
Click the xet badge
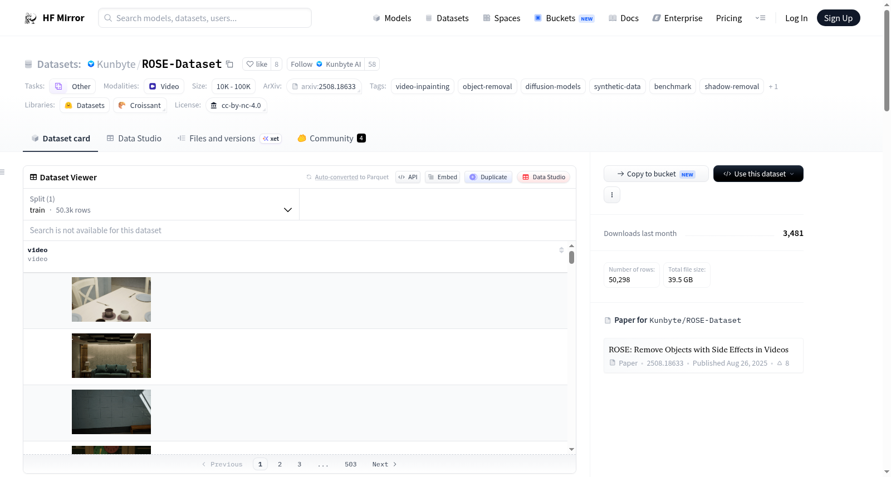pos(271,139)
